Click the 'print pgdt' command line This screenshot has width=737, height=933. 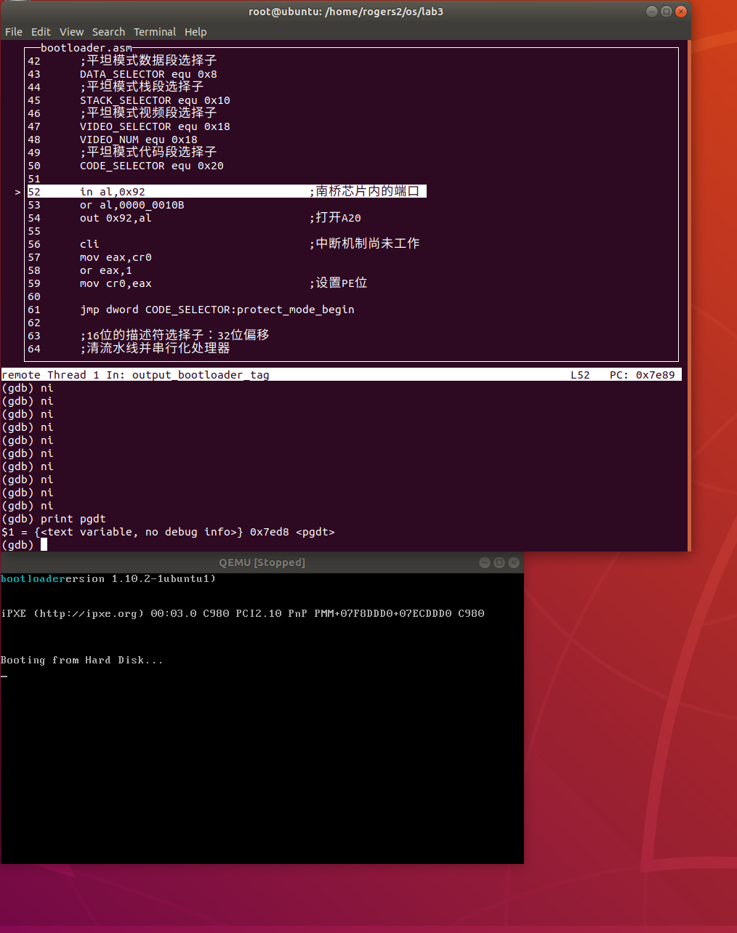pyautogui.click(x=73, y=519)
